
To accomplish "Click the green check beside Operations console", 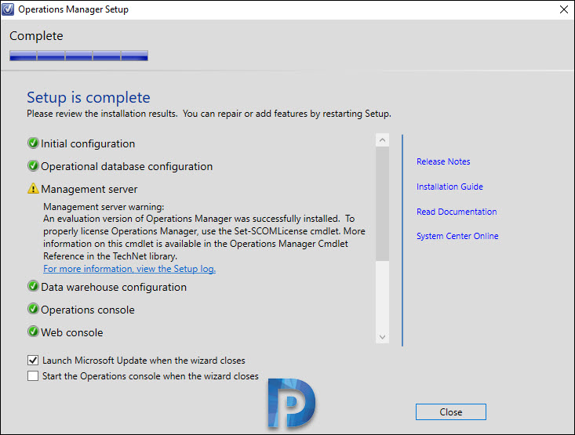I will 33,309.
